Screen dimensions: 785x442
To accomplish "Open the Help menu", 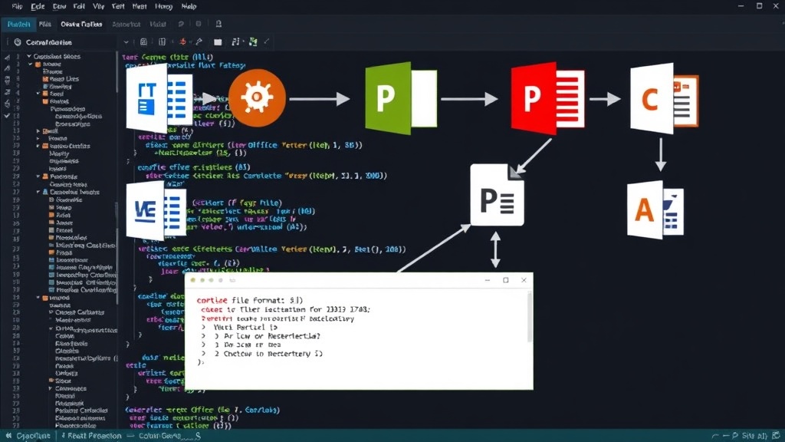I will 189,6.
